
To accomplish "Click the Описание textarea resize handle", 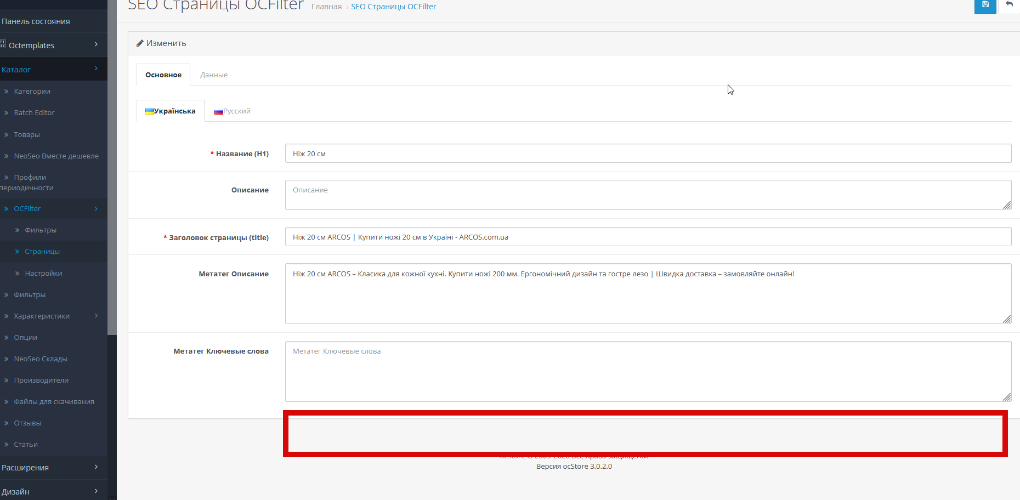I will 1007,205.
